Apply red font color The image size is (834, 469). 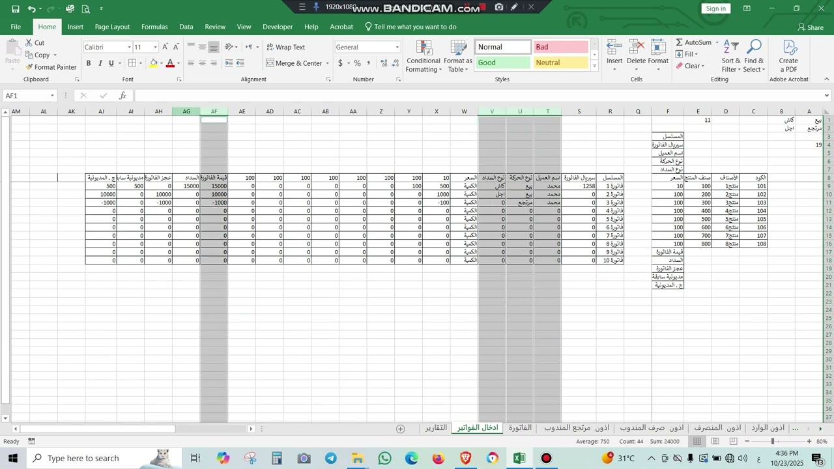pos(170,63)
